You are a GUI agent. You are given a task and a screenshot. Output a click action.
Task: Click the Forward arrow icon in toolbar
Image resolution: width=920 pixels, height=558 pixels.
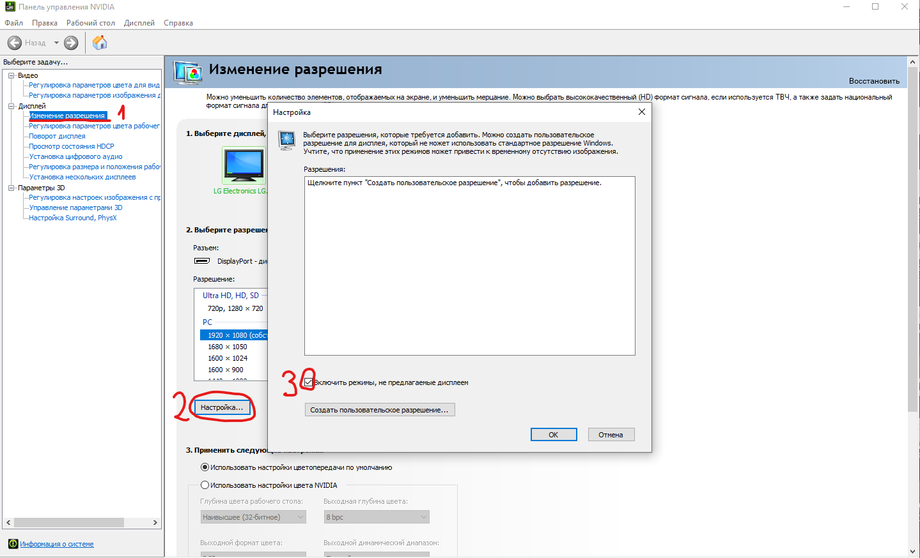[x=71, y=43]
